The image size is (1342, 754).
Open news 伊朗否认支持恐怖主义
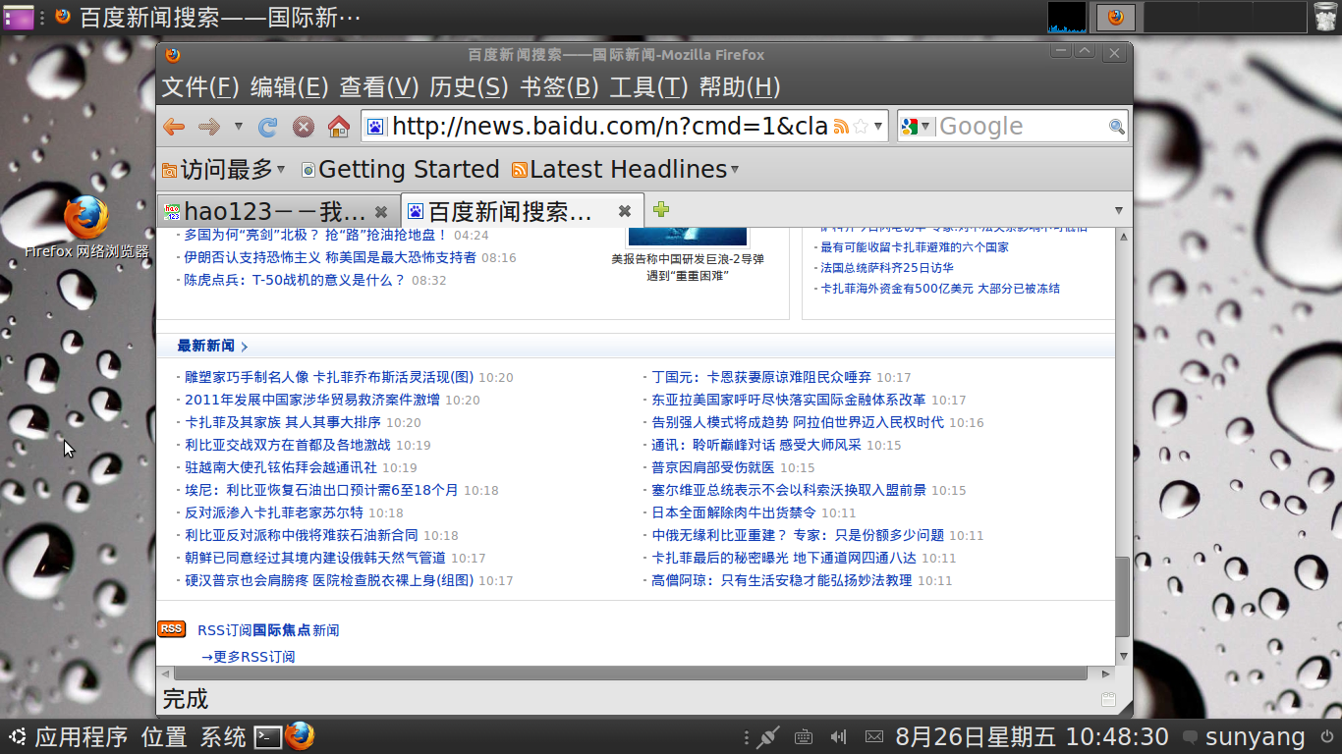click(x=330, y=257)
